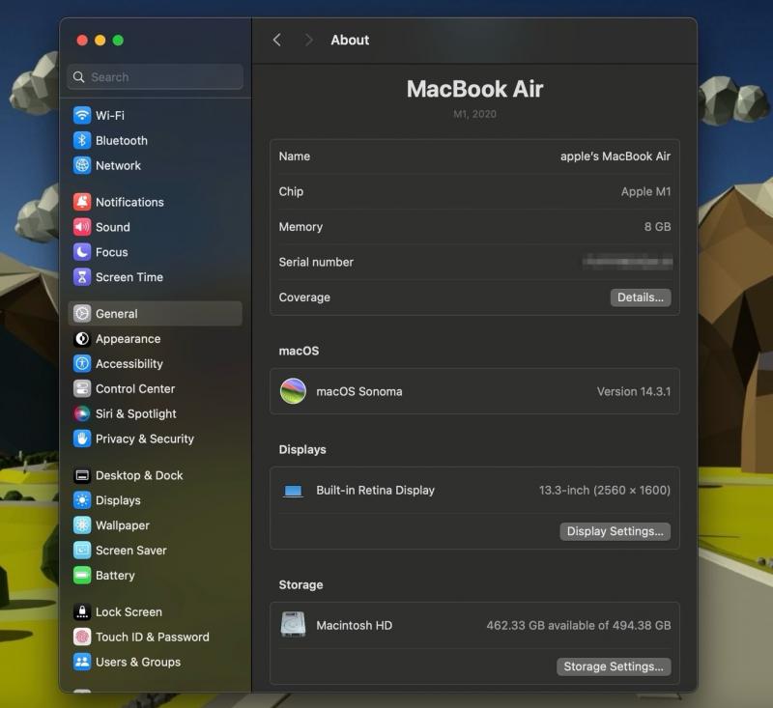
Task: Click the green zoom window button
Action: click(x=118, y=40)
